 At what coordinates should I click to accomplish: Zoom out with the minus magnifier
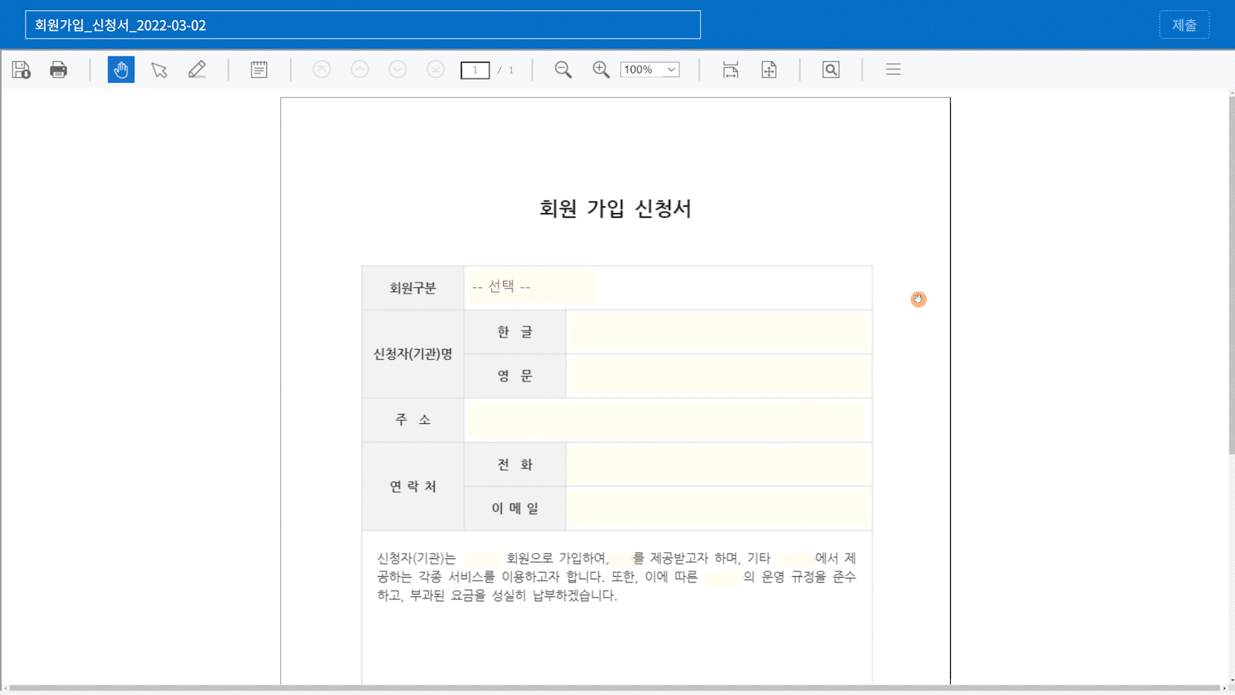coord(563,69)
